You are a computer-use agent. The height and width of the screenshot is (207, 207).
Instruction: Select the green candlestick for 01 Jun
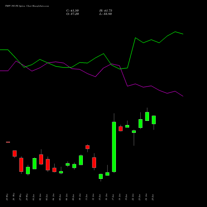coord(34,164)
